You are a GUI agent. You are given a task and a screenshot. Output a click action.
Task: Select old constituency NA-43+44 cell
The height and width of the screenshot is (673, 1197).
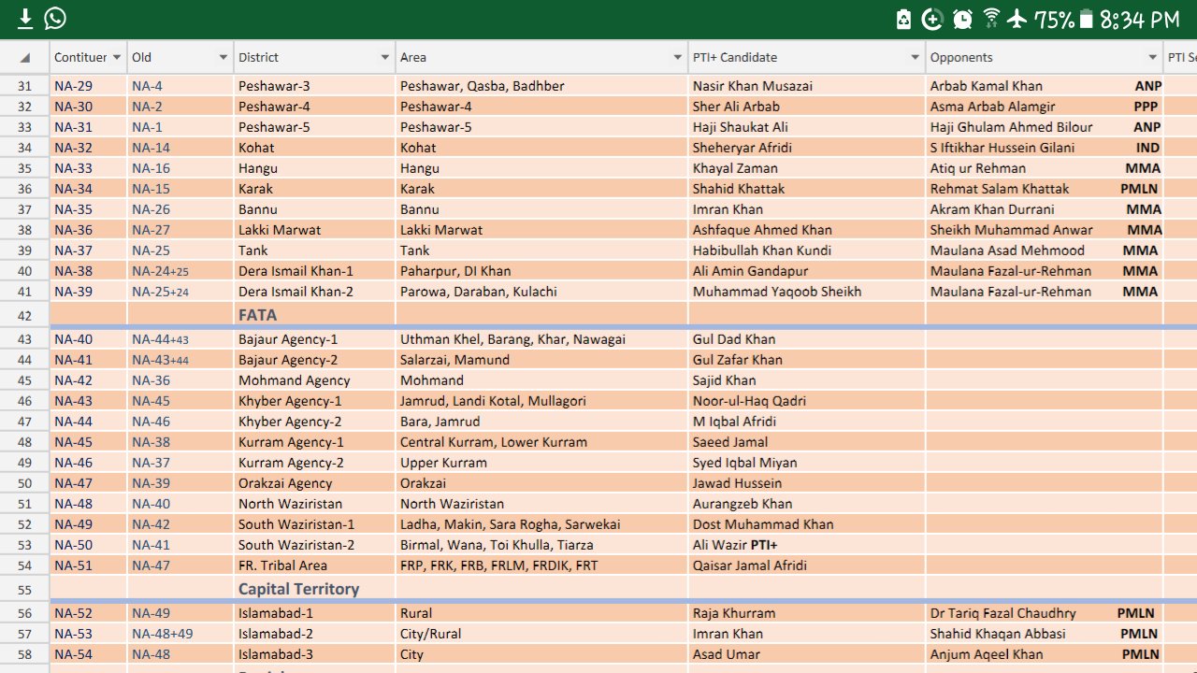[180, 360]
